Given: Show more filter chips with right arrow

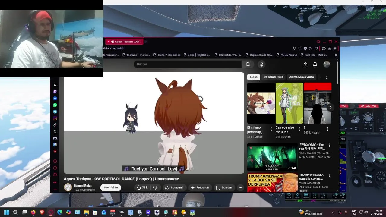Looking at the screenshot, I should click(x=326, y=77).
